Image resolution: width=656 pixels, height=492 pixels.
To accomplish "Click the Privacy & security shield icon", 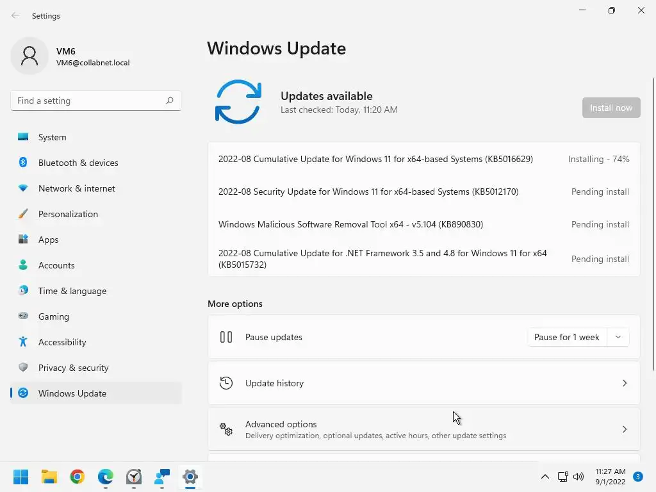I will pos(23,367).
